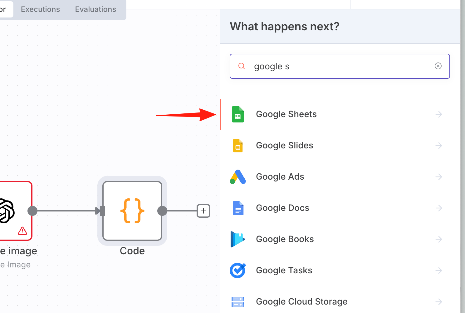This screenshot has height=313, width=465.
Task: Expand the Google Slides arrow
Action: click(439, 146)
